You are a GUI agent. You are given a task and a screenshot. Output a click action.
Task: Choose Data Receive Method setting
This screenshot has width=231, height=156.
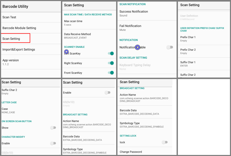[x=89, y=36]
